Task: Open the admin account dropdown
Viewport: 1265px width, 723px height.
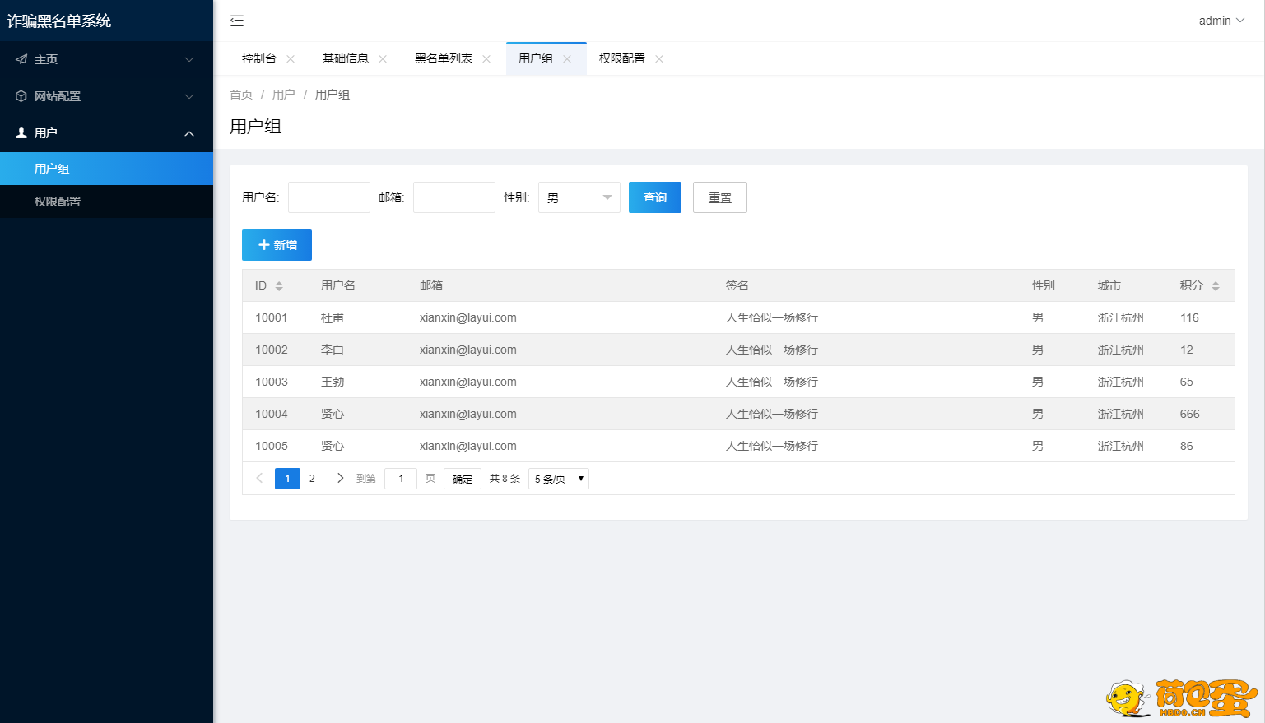Action: point(1221,21)
